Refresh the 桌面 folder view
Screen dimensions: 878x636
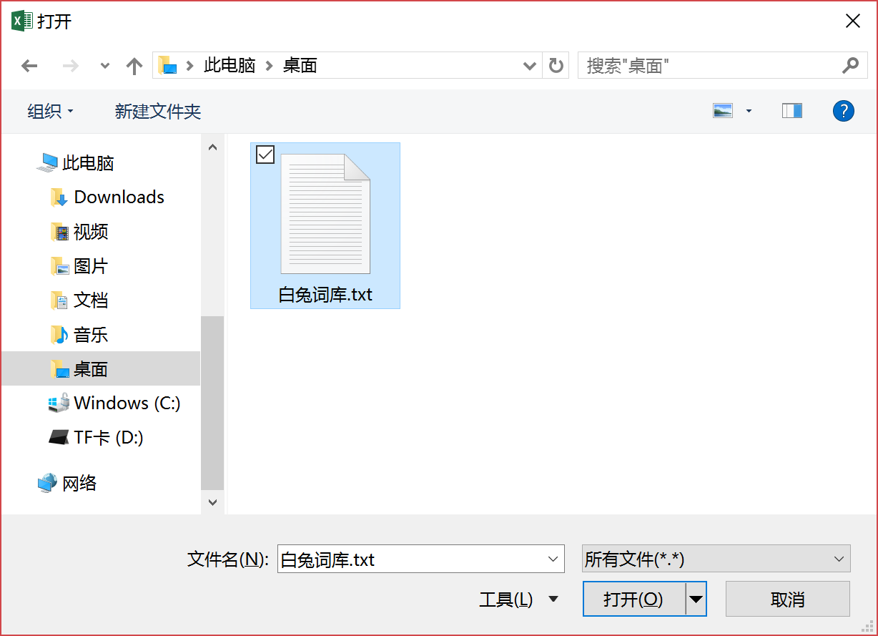pos(556,66)
